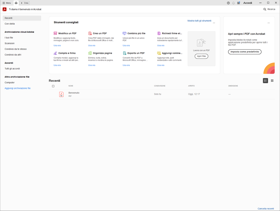Image resolution: width=280 pixels, height=211 pixels.
Task: Click Usa ora under Esporta un PDF
Action: click(x=126, y=65)
